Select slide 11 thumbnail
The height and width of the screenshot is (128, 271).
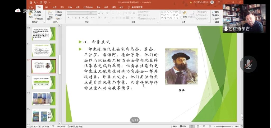click(x=44, y=50)
